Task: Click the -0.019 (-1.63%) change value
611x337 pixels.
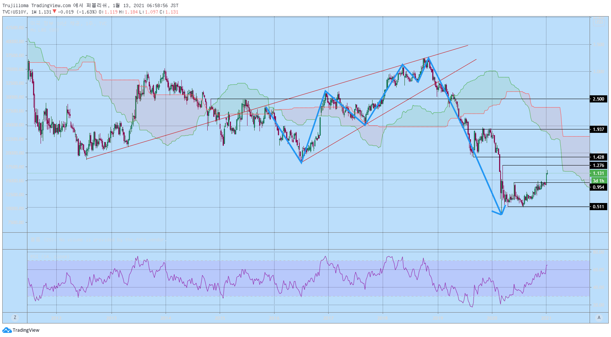Action: (x=77, y=12)
